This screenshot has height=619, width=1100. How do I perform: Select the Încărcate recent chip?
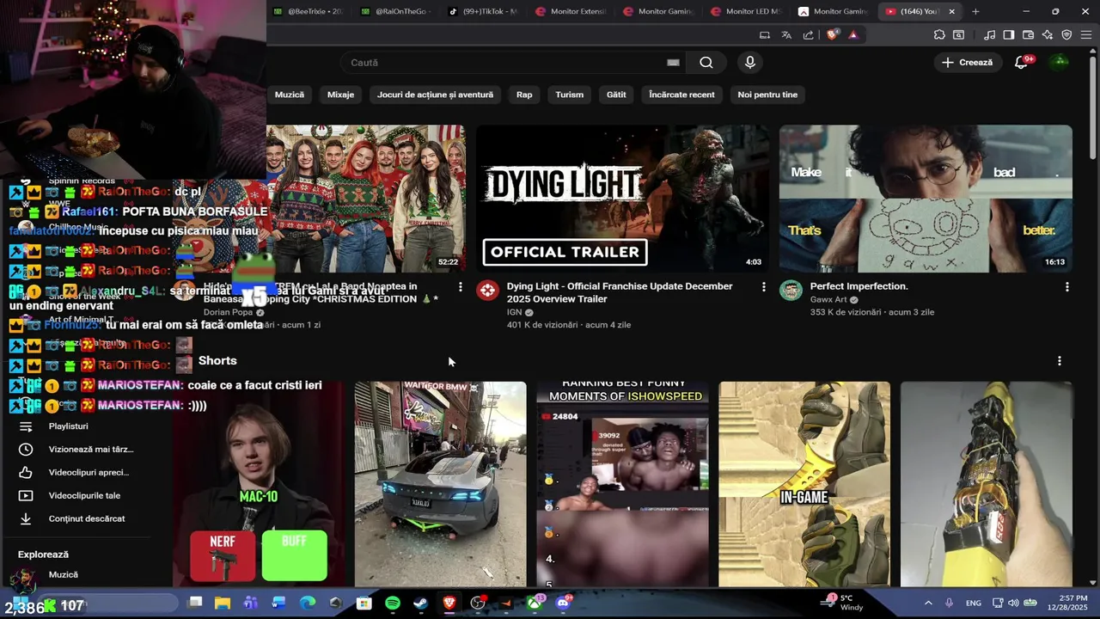click(x=681, y=95)
